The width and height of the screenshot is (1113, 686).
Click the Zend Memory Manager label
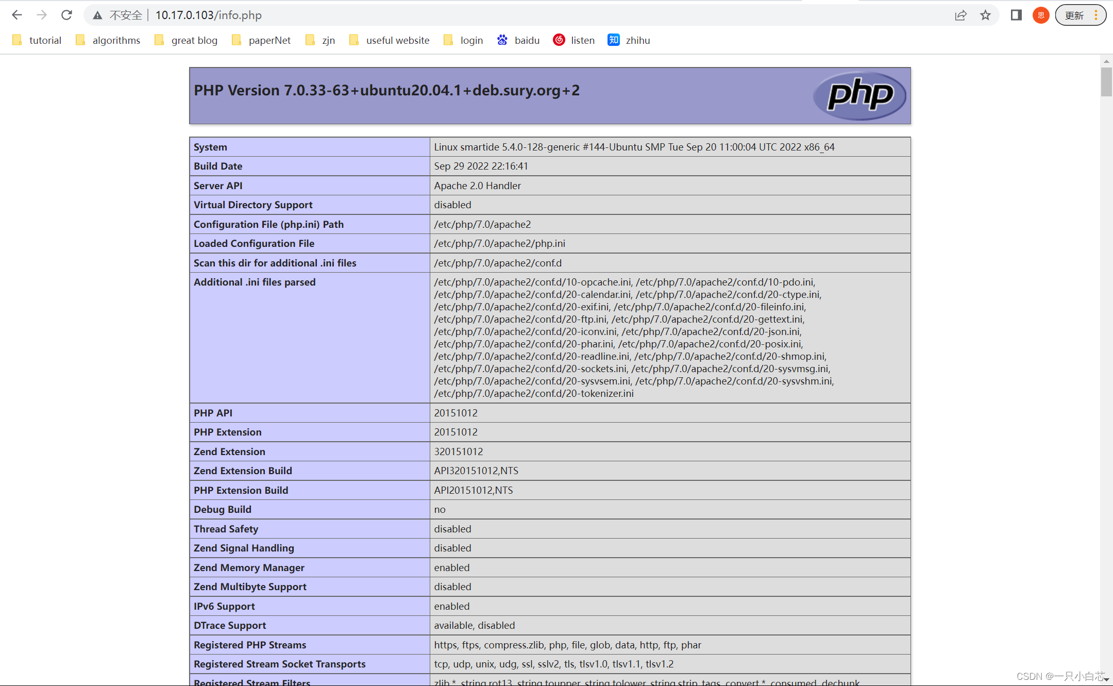click(x=249, y=568)
